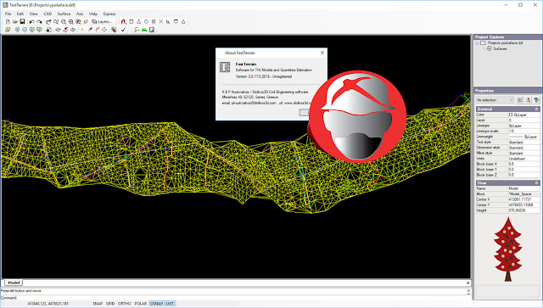Click the New file icon
Screen dimensions: 543x308
pyautogui.click(x=8, y=21)
